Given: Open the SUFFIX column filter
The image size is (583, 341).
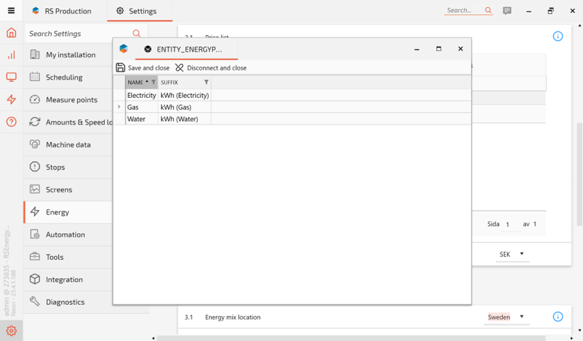Looking at the screenshot, I should click(x=206, y=82).
